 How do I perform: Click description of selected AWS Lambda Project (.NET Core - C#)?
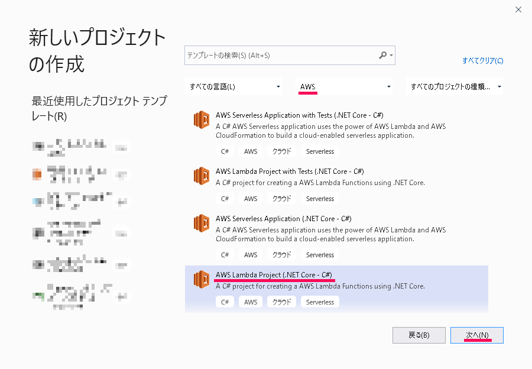[x=320, y=286]
